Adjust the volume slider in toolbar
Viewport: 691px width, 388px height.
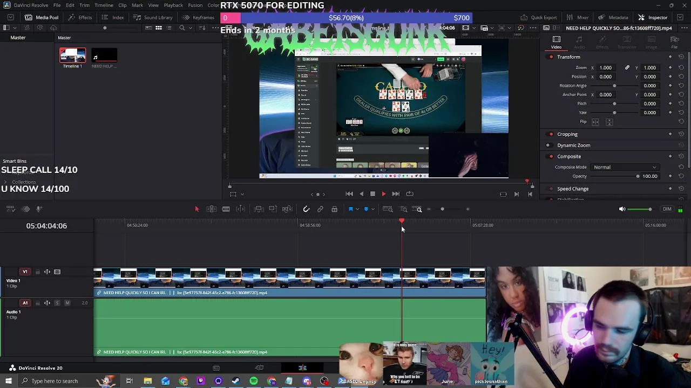click(649, 209)
